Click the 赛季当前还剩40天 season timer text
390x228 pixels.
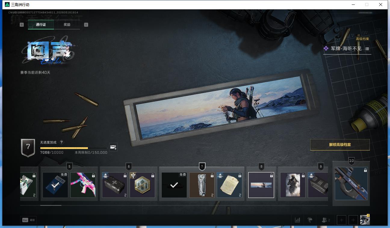35,72
